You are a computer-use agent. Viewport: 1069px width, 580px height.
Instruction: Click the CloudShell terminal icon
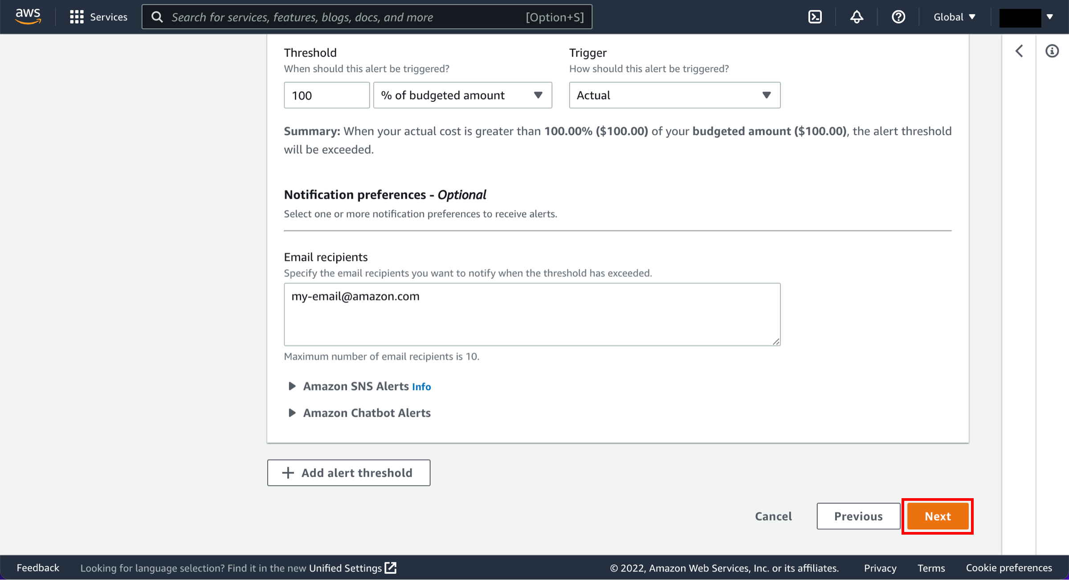[x=814, y=16]
